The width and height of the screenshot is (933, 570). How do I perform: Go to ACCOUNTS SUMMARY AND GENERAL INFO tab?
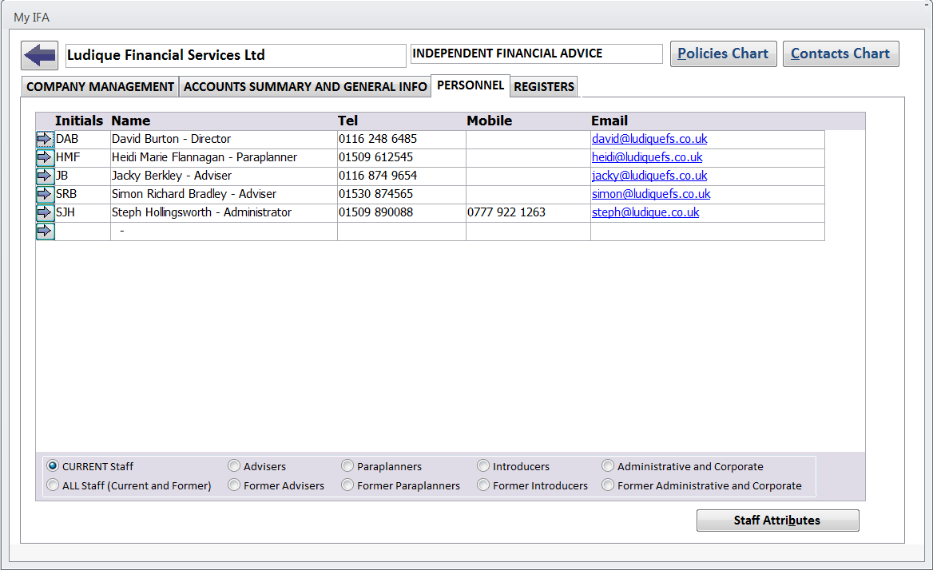click(305, 87)
